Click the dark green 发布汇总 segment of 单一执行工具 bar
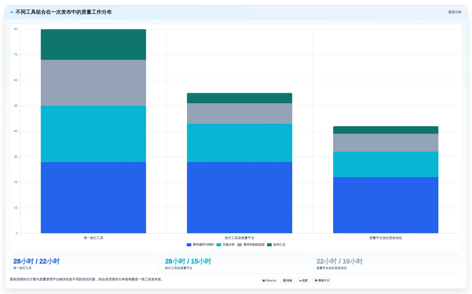Viewport: 472px width, 294px height. (x=93, y=44)
